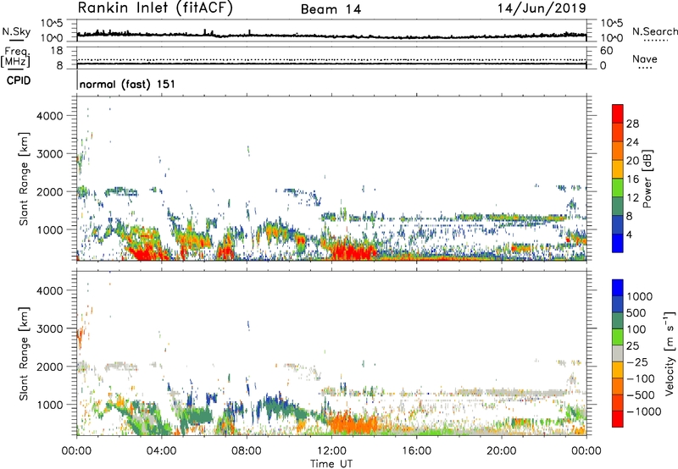Click the 'Nave' legend label
The height and width of the screenshot is (469, 678).
[x=645, y=58]
